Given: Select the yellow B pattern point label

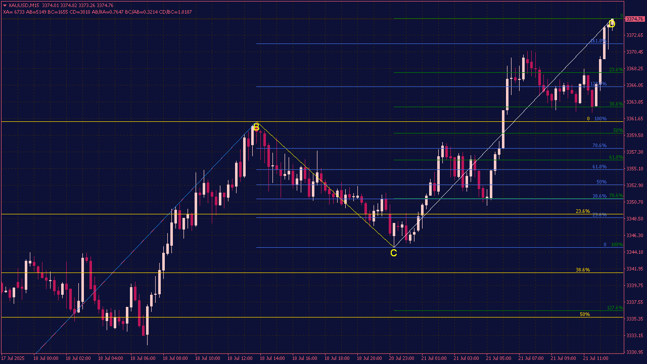Looking at the screenshot, I should tap(256, 127).
